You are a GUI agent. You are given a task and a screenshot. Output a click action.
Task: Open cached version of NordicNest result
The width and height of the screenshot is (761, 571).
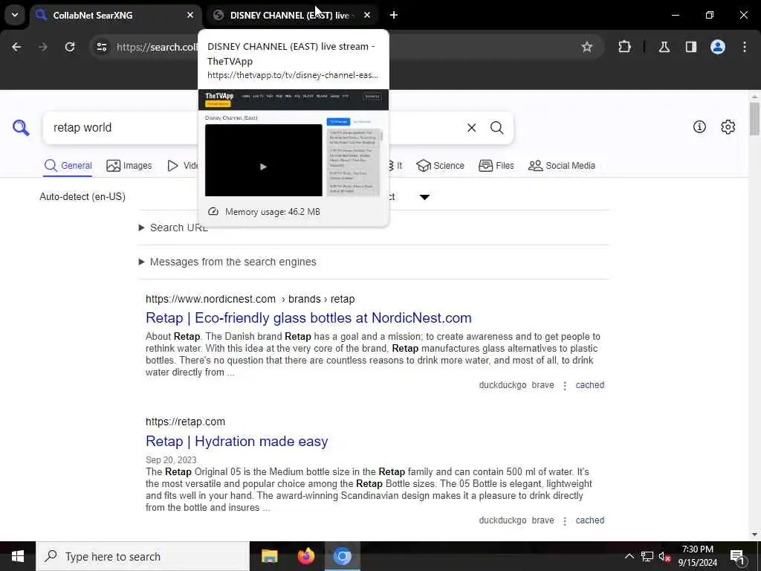click(x=589, y=385)
